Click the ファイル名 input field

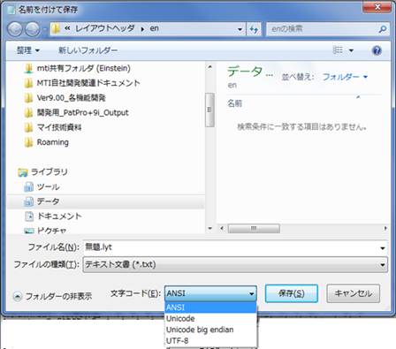(x=231, y=247)
